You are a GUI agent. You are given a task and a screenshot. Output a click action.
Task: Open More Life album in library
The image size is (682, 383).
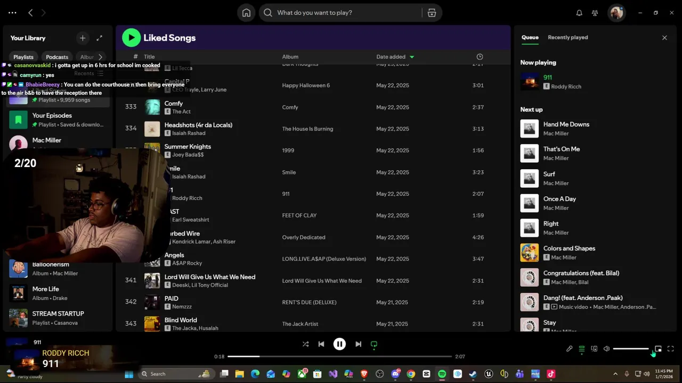[58, 293]
